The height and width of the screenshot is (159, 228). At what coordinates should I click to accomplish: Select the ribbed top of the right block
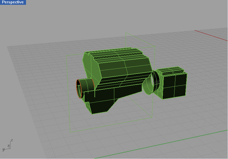[x=170, y=70]
